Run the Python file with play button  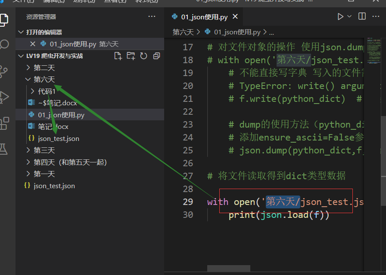click(340, 16)
